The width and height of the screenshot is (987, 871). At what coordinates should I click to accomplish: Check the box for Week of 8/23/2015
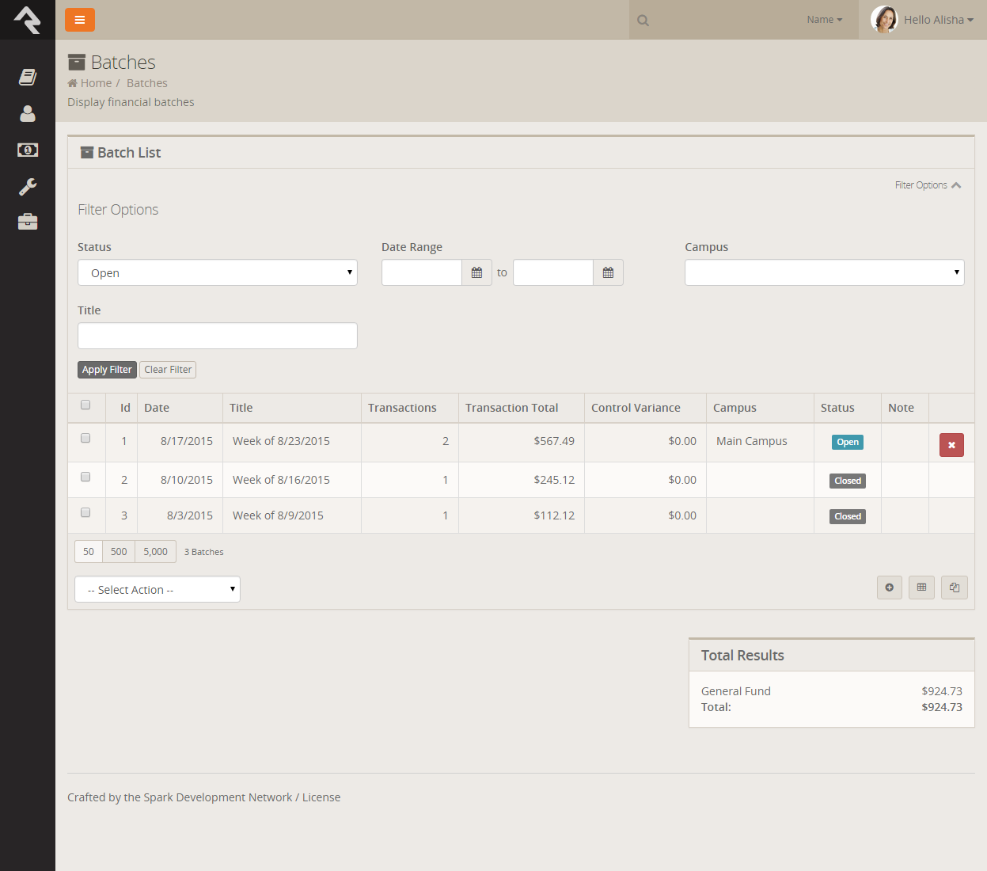click(85, 438)
